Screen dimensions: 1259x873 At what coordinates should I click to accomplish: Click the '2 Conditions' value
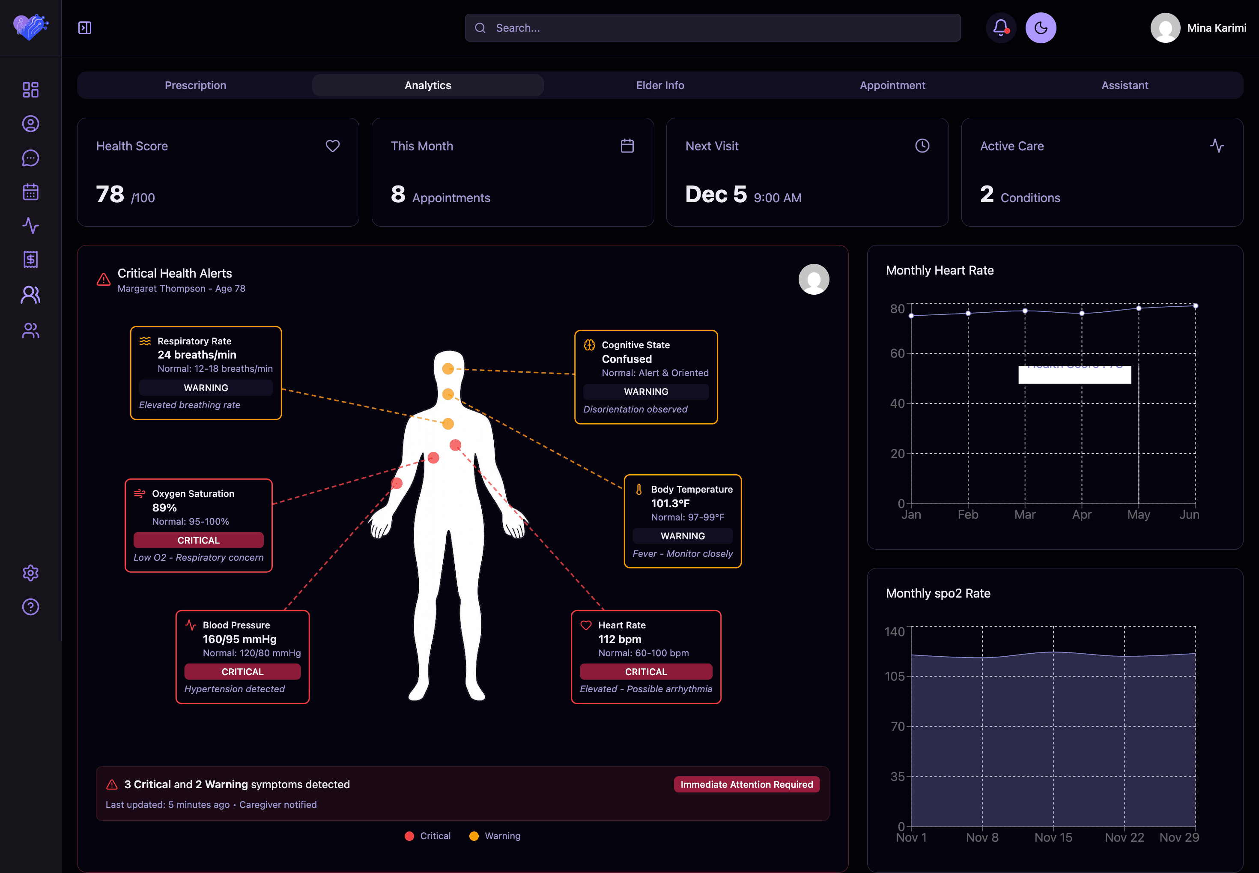1020,195
